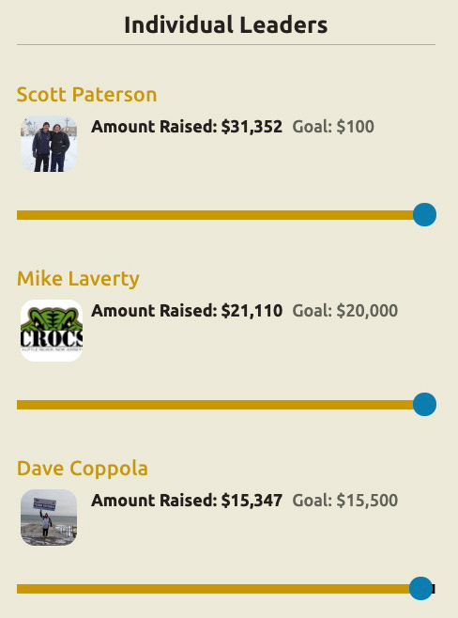Click the Crocs logo avatar

pyautogui.click(x=52, y=331)
